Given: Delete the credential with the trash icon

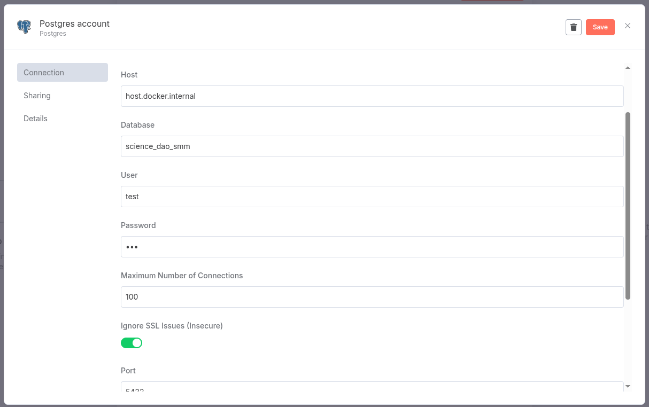Looking at the screenshot, I should coord(573,27).
